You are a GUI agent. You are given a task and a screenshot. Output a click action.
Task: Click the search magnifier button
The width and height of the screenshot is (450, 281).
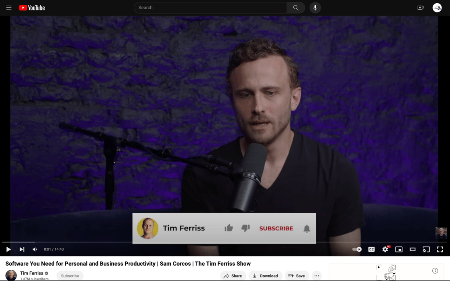(296, 8)
